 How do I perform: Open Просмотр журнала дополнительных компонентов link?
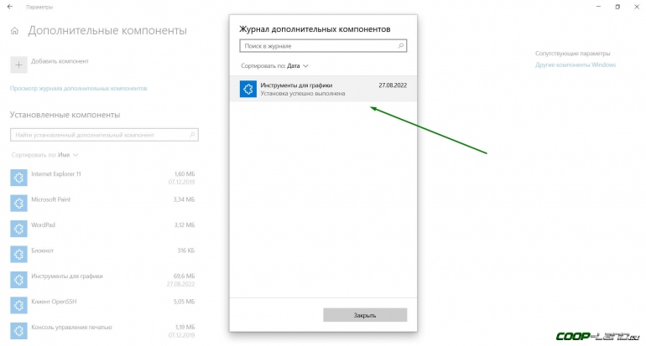[x=78, y=88]
